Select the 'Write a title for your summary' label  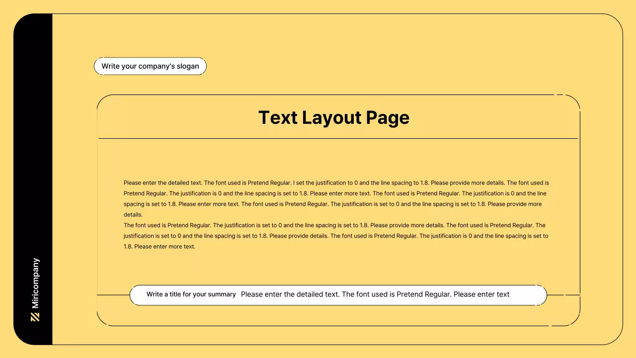(191, 294)
